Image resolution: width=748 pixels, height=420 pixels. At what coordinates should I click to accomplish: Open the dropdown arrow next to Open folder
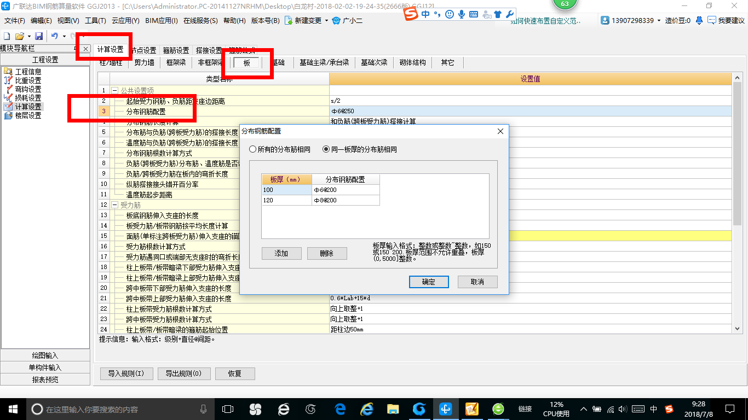tap(28, 36)
